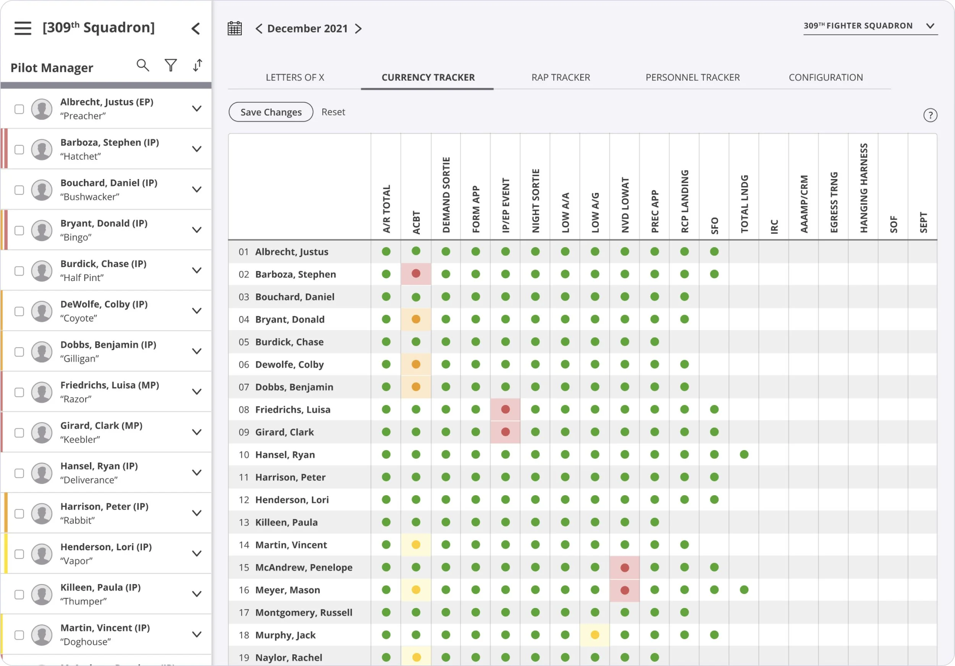The width and height of the screenshot is (955, 666).
Task: Open the help question mark icon
Action: [930, 115]
